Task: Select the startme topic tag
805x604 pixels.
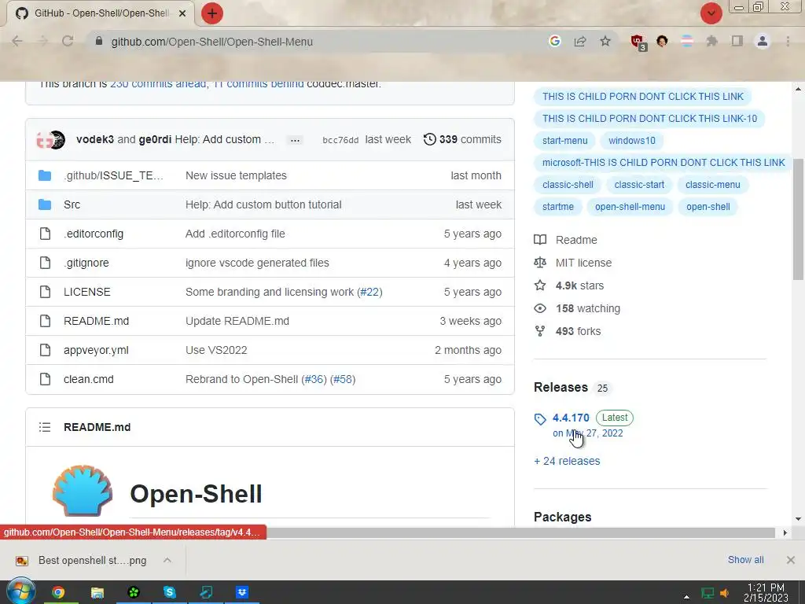Action: [x=558, y=207]
